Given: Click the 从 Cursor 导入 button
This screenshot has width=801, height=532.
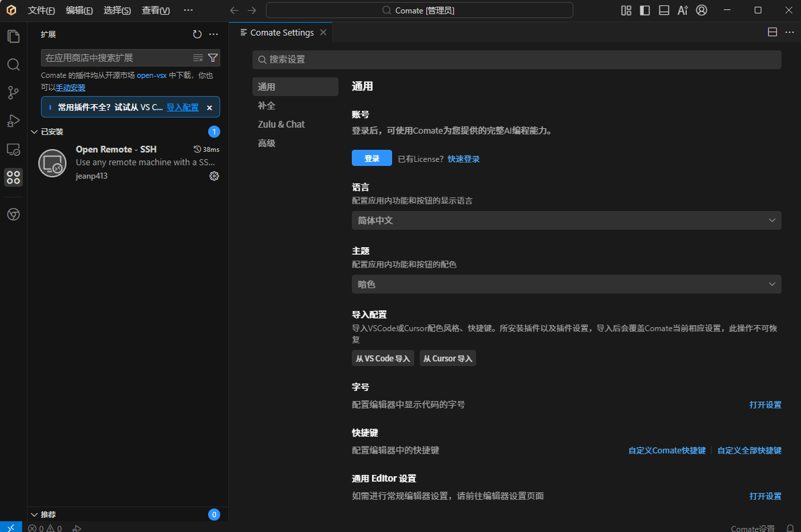Looking at the screenshot, I should [447, 358].
